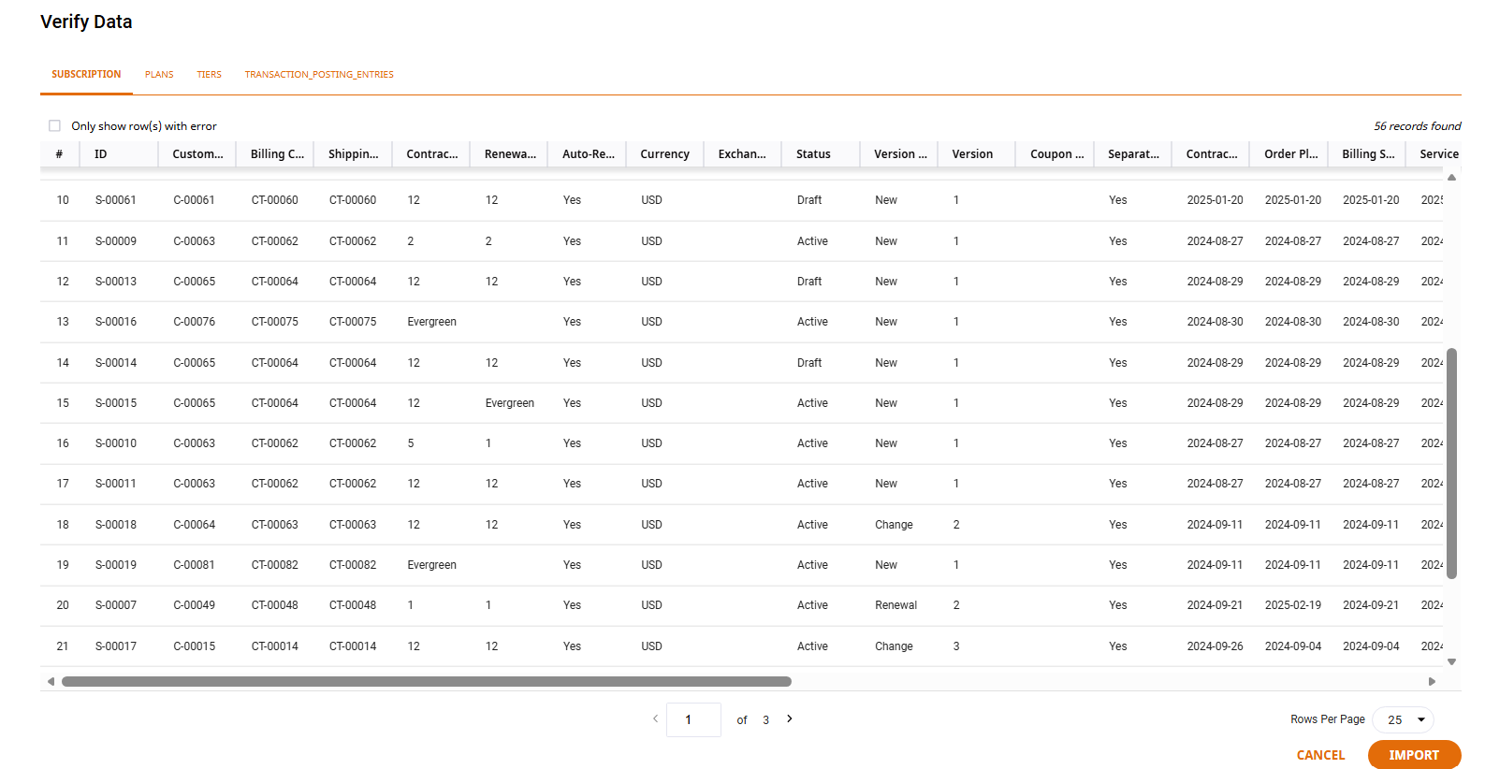The height and width of the screenshot is (769, 1485).
Task: Select the S-00014 subscription ID cell
Action: tap(116, 363)
